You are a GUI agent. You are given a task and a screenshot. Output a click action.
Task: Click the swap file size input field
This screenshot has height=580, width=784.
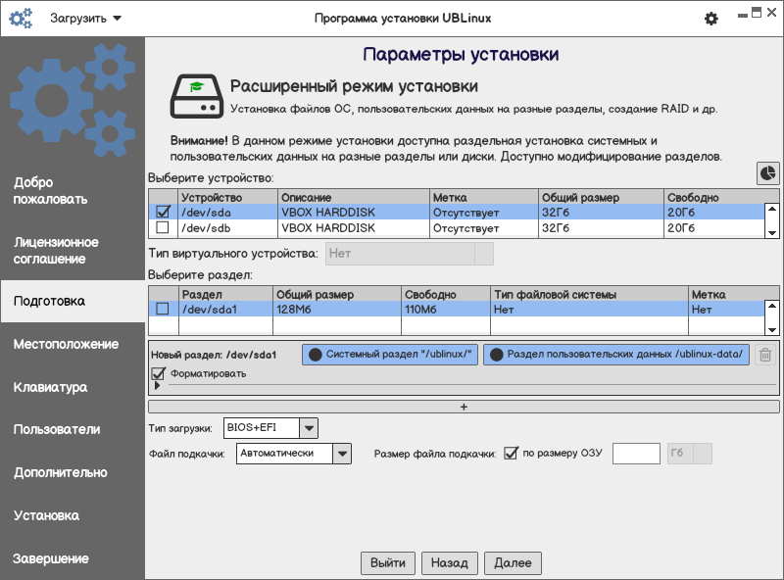click(636, 454)
